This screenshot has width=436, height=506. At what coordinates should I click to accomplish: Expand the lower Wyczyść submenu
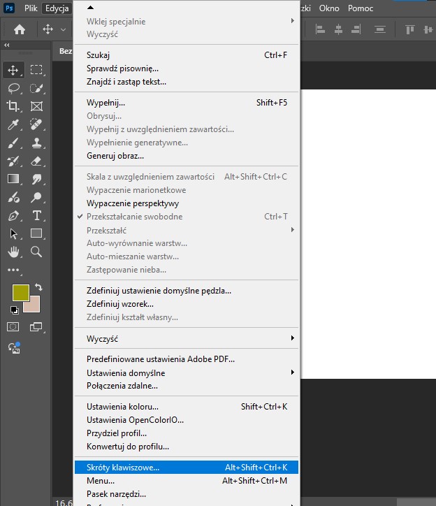click(x=187, y=338)
